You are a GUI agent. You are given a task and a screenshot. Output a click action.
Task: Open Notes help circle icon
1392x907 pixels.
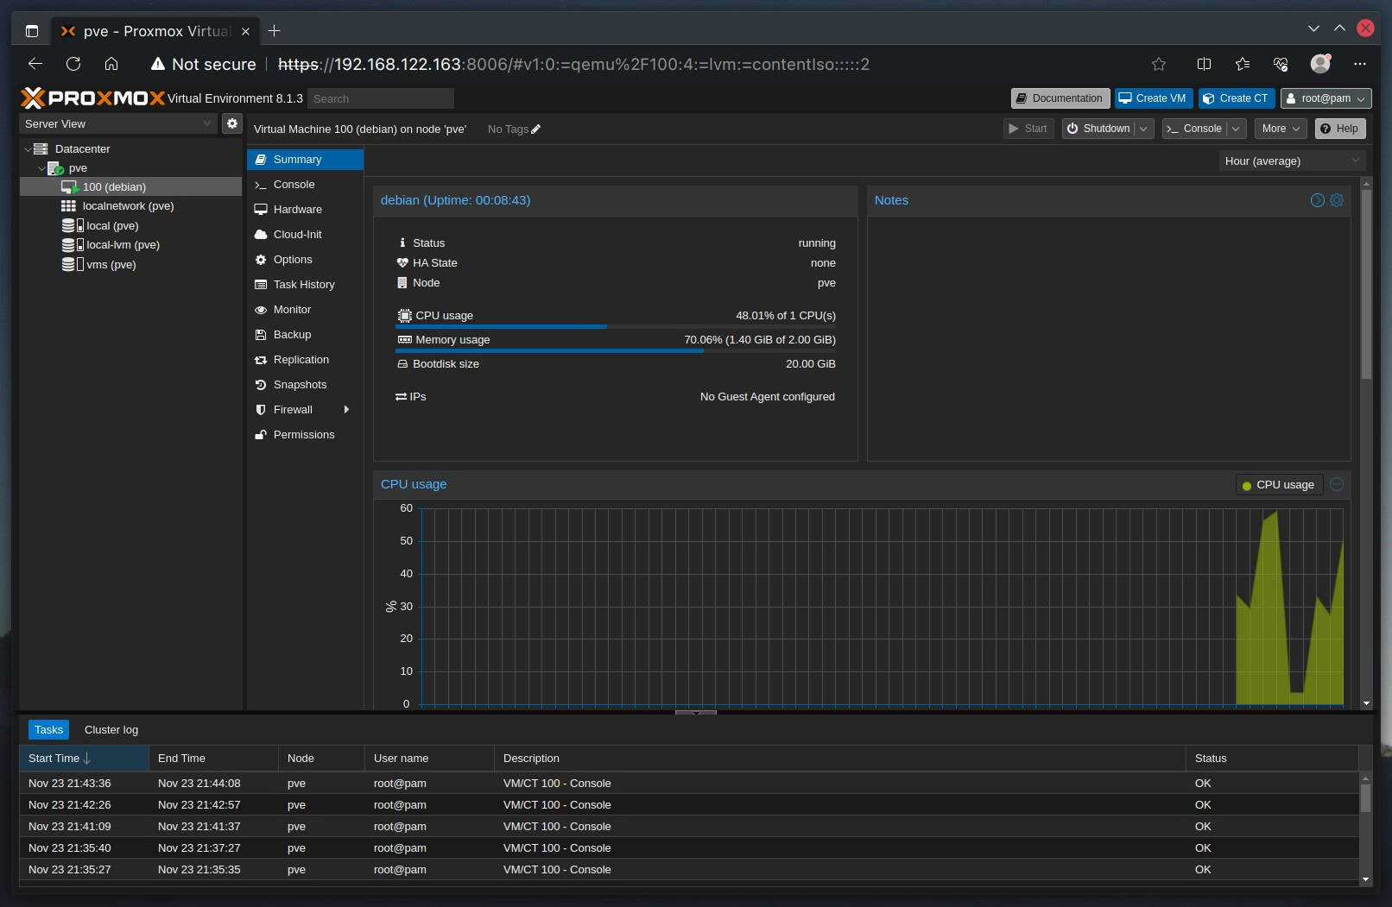point(1317,200)
